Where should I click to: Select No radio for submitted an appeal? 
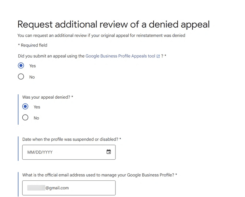(21, 77)
